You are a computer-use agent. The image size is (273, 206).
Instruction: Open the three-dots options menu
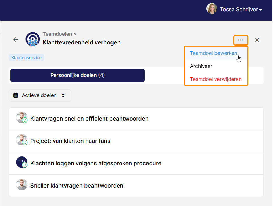pos(241,40)
